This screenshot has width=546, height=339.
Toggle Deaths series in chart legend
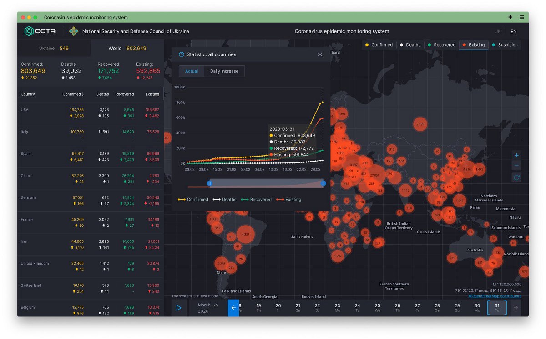pyautogui.click(x=225, y=199)
